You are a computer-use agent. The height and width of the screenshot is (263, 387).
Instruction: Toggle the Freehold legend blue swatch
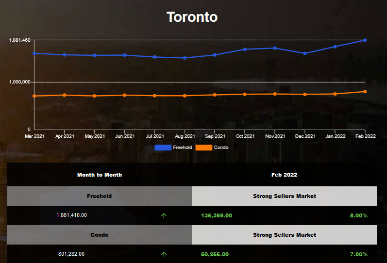pos(163,147)
